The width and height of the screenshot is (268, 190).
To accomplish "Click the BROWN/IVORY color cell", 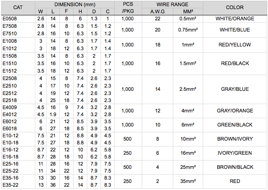I will point(235,139).
